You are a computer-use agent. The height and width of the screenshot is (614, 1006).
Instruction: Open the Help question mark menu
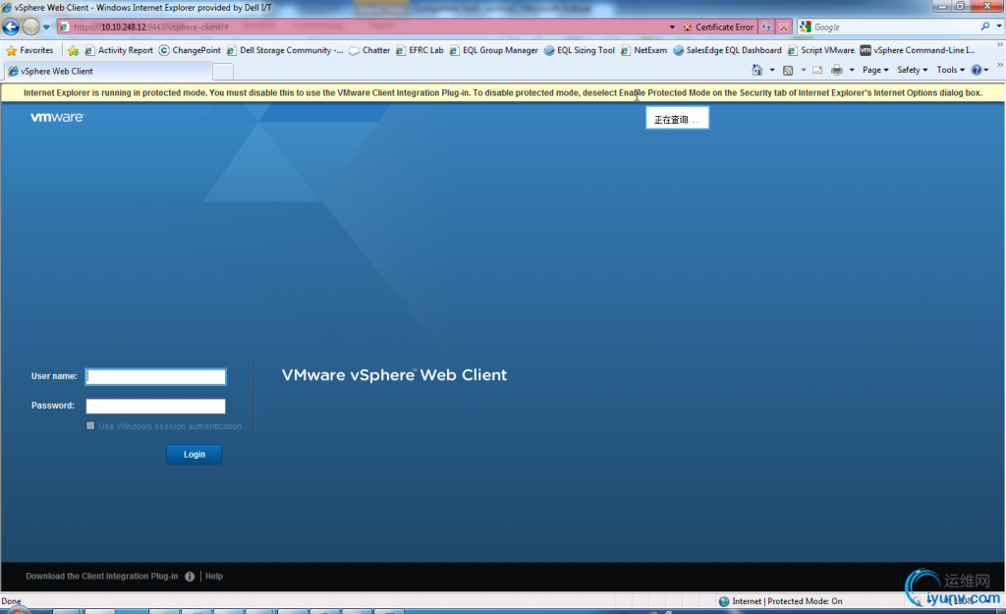point(979,70)
